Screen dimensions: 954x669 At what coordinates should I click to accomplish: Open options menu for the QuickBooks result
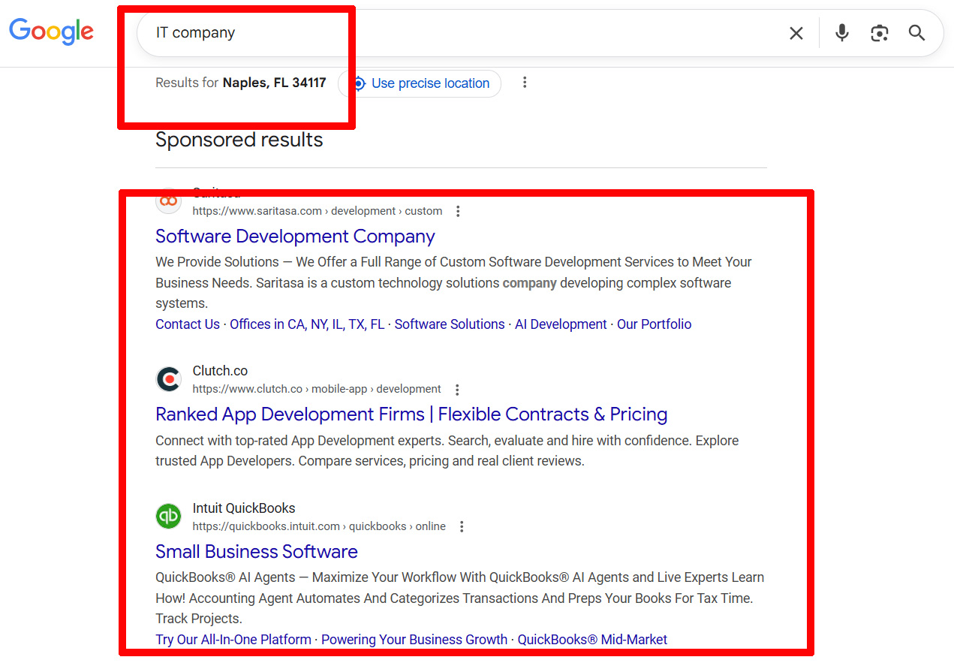coord(462,526)
